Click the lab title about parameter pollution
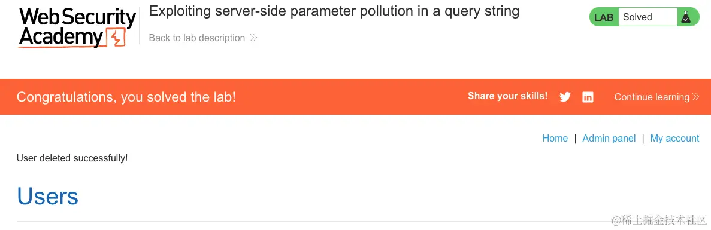This screenshot has width=711, height=230. point(334,11)
